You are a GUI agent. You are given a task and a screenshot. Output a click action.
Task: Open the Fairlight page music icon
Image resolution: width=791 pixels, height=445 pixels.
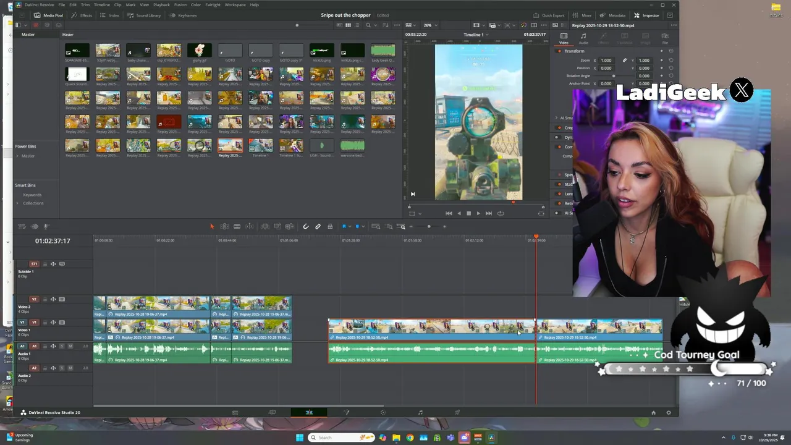(x=420, y=412)
